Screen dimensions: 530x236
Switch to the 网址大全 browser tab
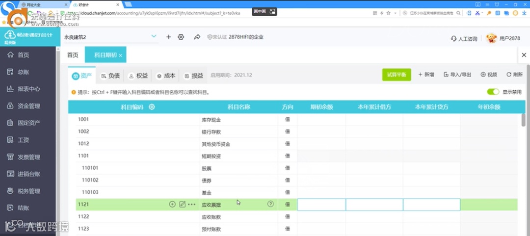(44, 4)
